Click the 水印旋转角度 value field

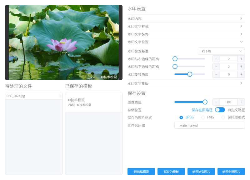(229, 74)
